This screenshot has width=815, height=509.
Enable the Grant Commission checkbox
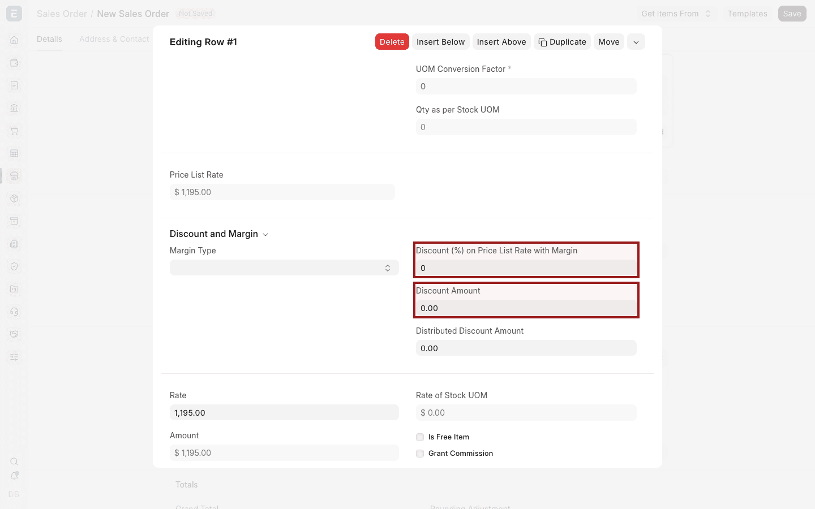click(420, 454)
